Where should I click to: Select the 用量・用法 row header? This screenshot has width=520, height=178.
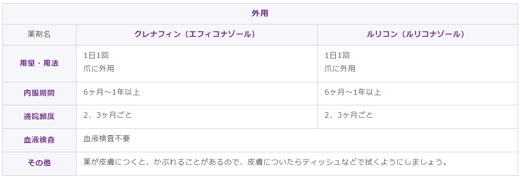click(39, 63)
